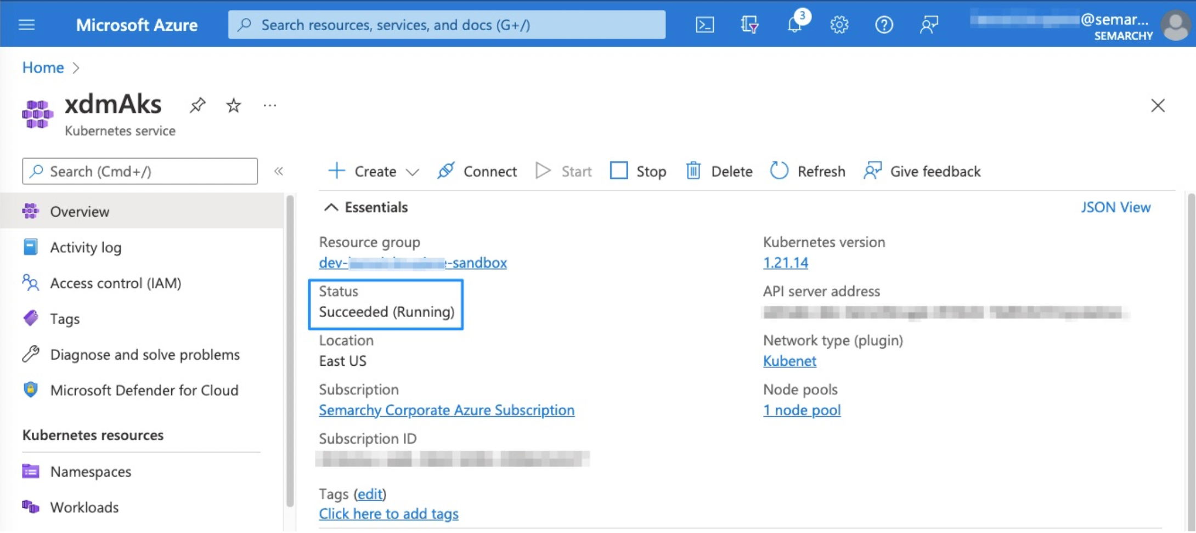Open the feedback icon in top bar
Viewport: 1196px width, 533px height.
(x=929, y=24)
